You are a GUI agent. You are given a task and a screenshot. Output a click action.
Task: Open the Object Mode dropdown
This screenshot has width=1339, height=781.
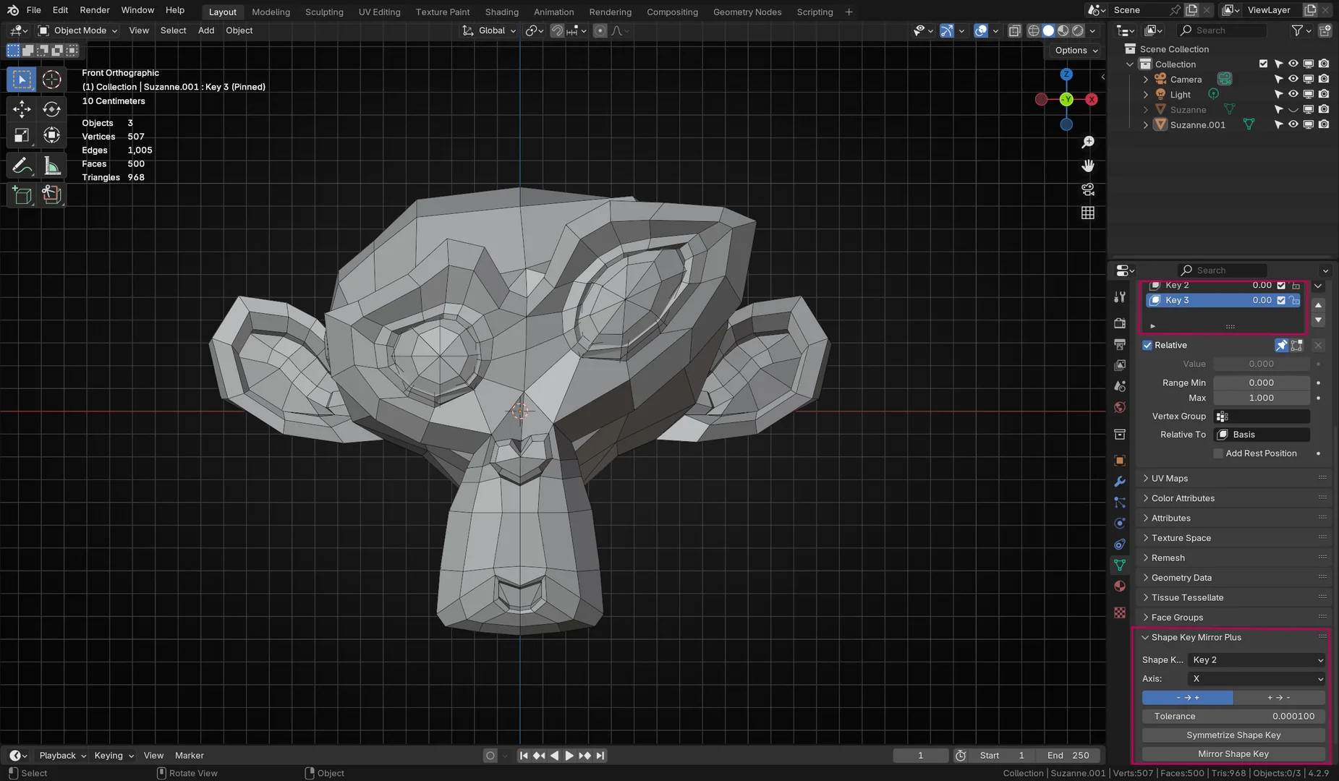point(77,30)
